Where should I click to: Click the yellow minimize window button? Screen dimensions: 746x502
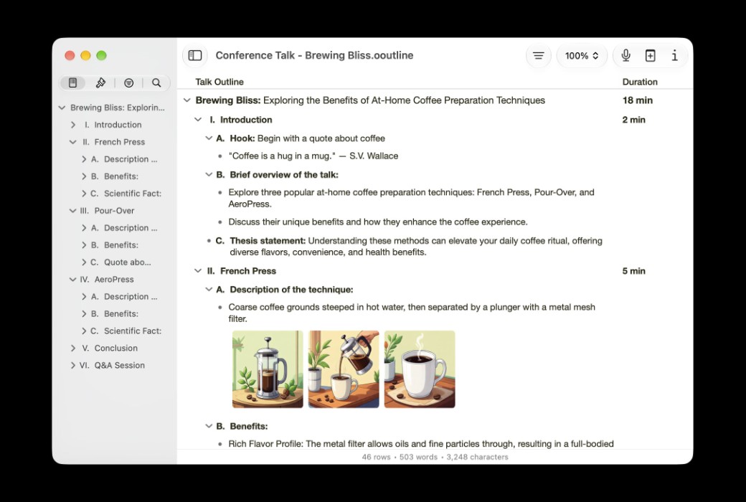[x=85, y=56]
